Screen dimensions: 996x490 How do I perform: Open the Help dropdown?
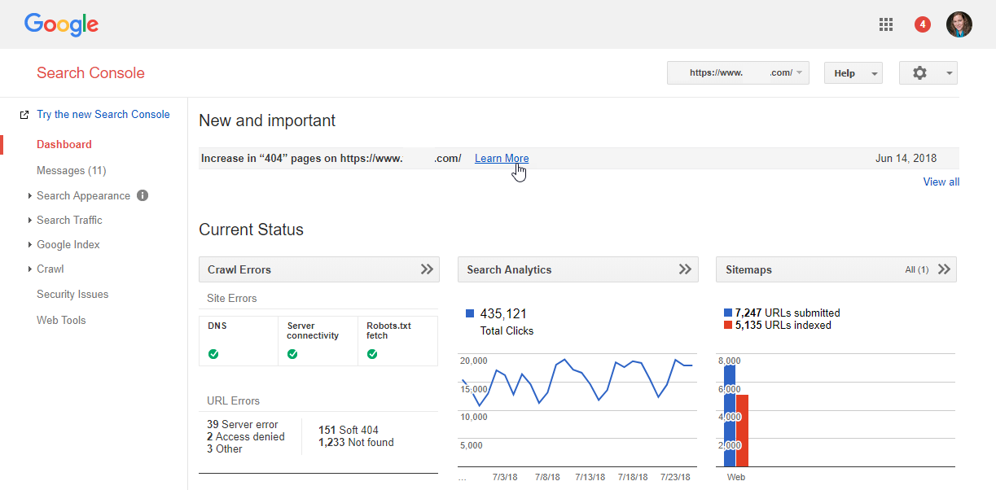(853, 72)
